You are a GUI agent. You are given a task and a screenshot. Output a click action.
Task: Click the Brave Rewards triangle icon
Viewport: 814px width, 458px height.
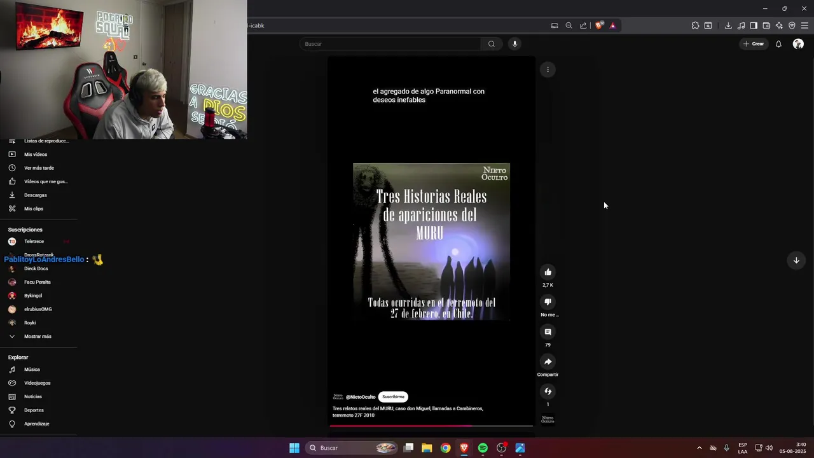613,25
